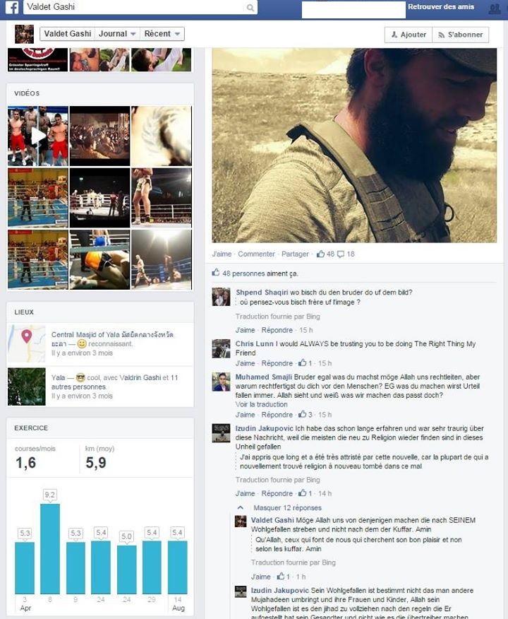The image size is (508, 619).
Task: Open the Journal dropdown
Action: pos(117,34)
